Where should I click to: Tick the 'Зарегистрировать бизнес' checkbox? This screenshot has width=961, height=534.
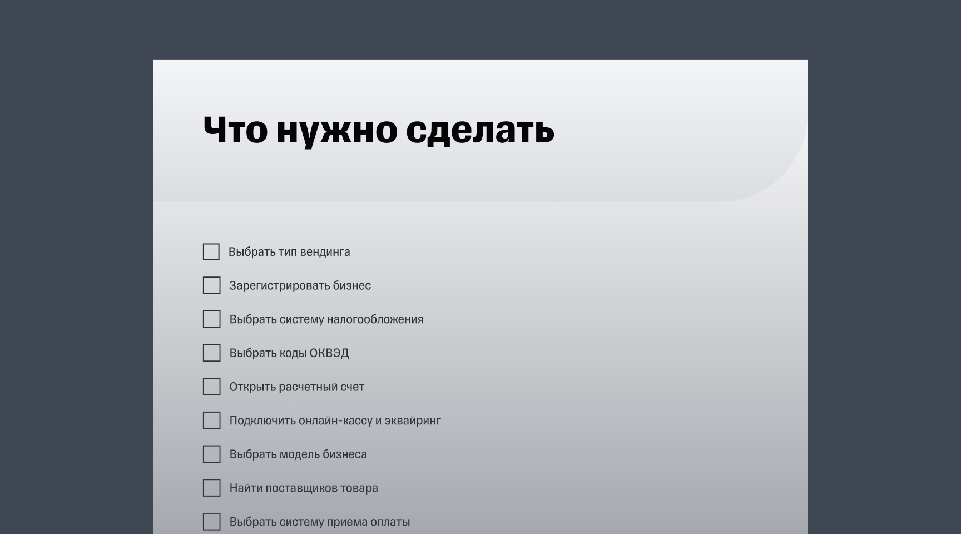coord(211,285)
